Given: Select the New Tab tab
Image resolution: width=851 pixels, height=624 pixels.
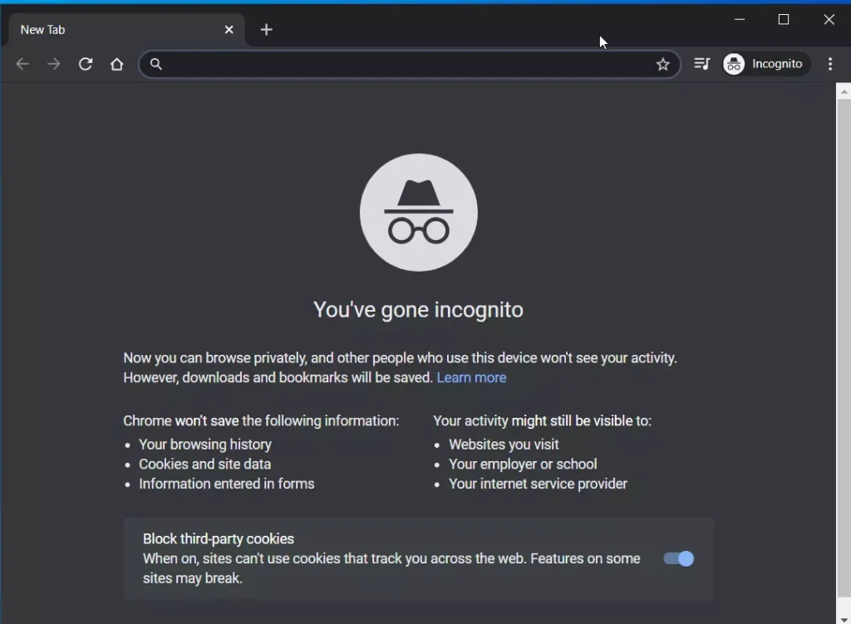Looking at the screenshot, I should [125, 30].
